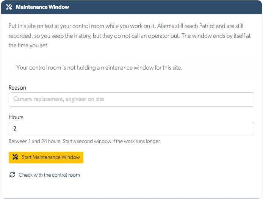Click the tools icon beside Maintenance Window title
The width and height of the screenshot is (263, 199).
(9, 7)
